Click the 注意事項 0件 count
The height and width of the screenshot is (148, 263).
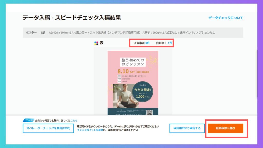point(142,43)
